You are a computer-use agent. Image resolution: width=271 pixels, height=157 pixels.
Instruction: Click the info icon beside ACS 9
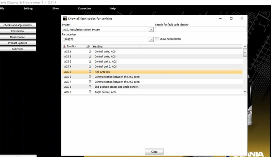(x=90, y=92)
